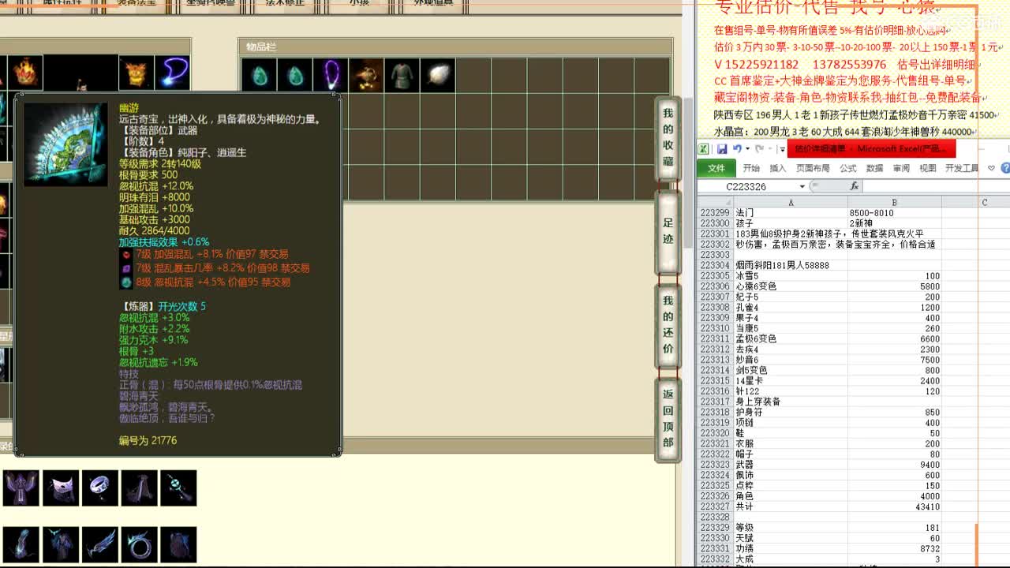Click the Save icon in Excel toolbar
The width and height of the screenshot is (1010, 568).
pos(721,148)
